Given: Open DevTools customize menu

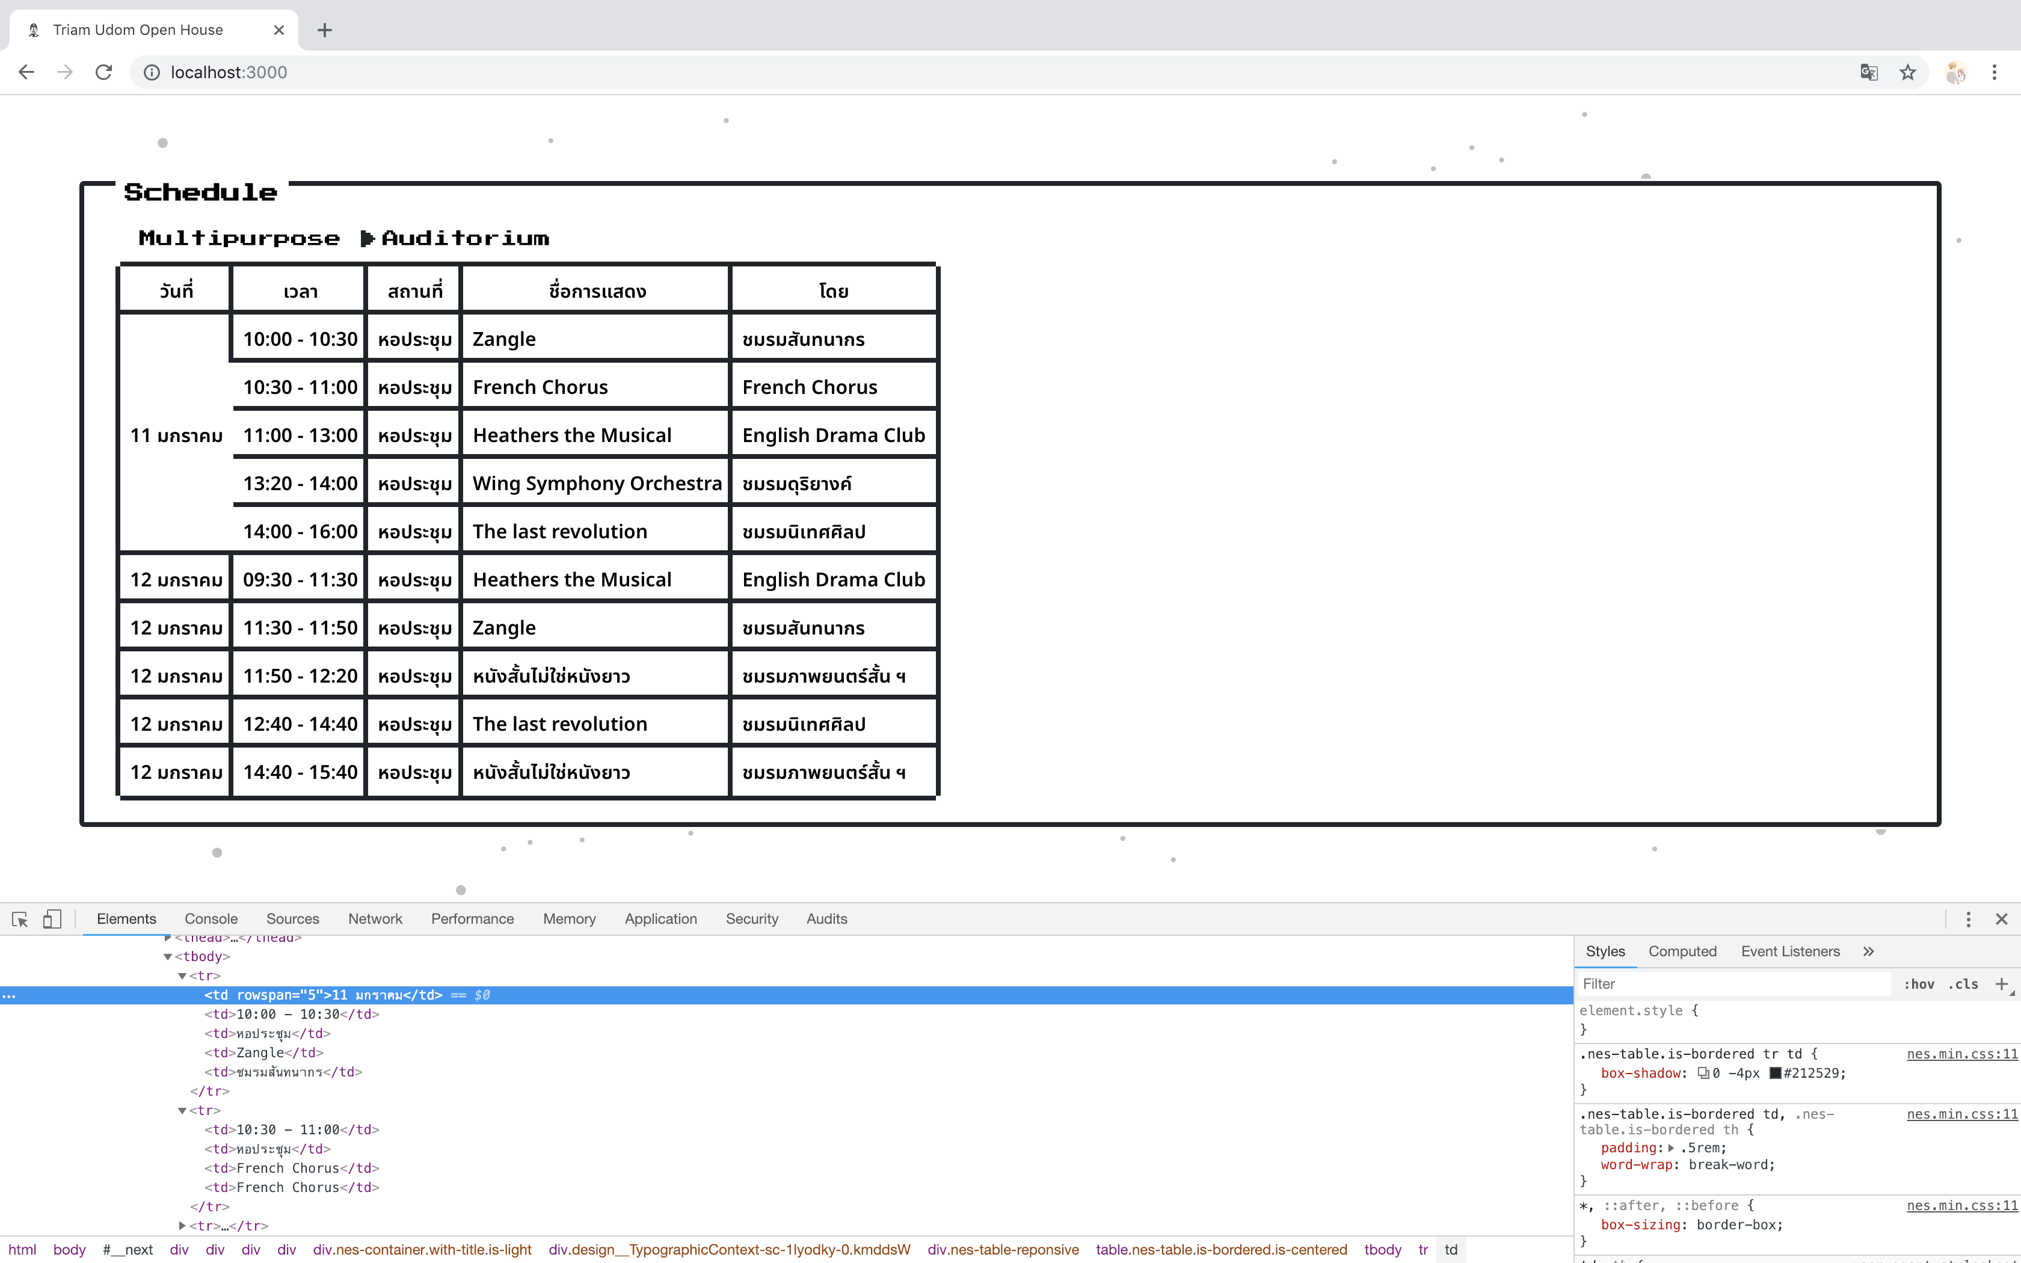Looking at the screenshot, I should point(1969,919).
